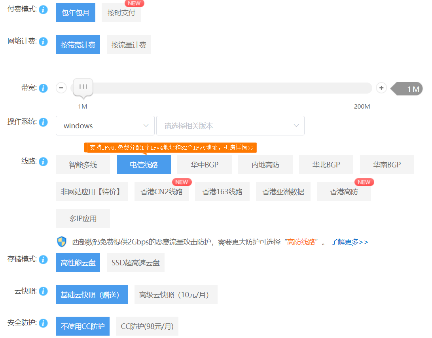Switch to 香港CN2线路 line
The image size is (432, 338).
point(161,192)
